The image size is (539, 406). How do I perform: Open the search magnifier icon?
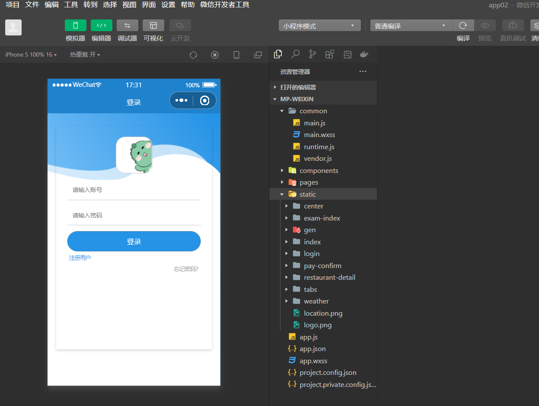point(295,54)
